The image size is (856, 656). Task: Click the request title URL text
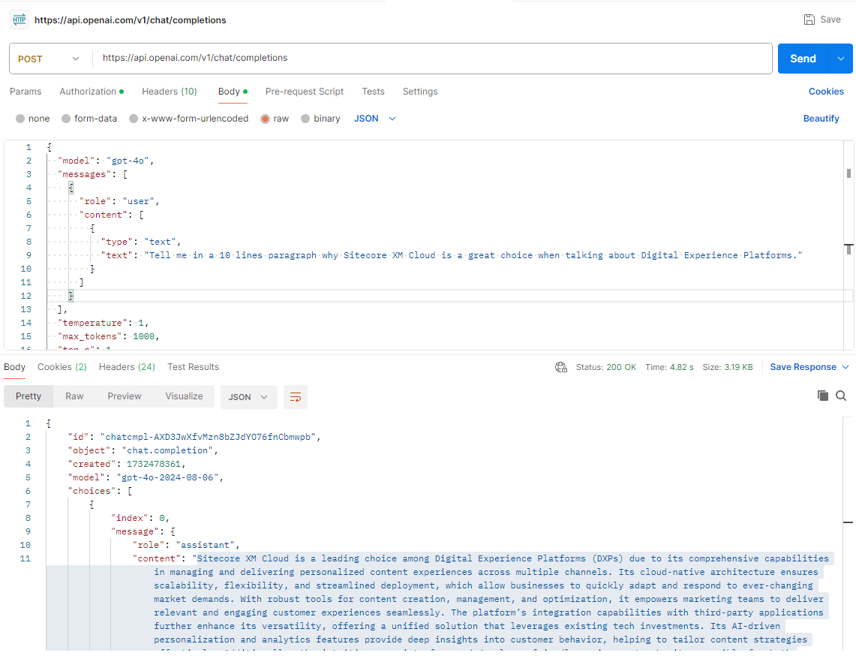tap(130, 20)
